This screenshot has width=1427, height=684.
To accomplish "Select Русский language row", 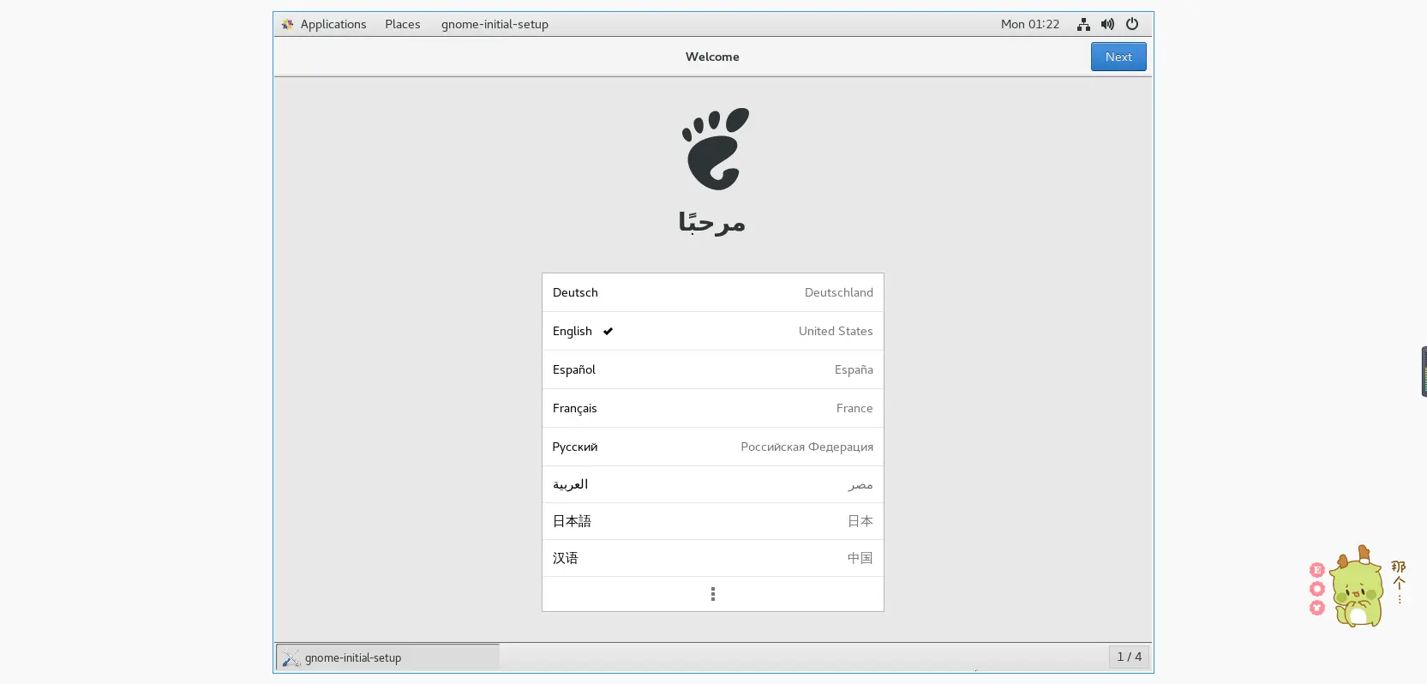I will coord(713,447).
